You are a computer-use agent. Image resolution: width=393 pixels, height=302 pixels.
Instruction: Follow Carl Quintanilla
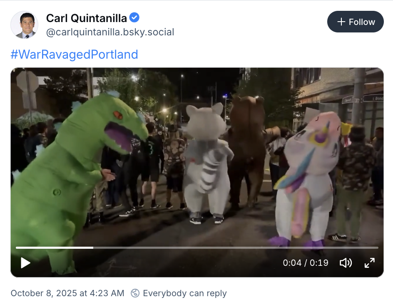355,22
